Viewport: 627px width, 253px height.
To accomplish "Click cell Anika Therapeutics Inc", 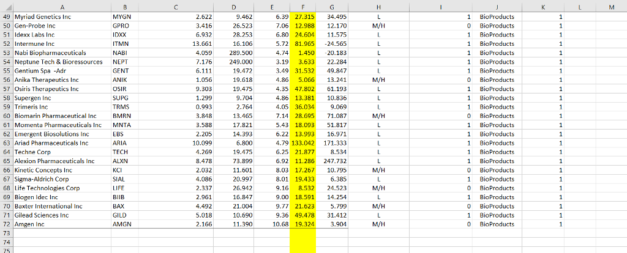I will click(x=62, y=80).
